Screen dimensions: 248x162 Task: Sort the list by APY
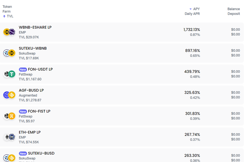(196, 9)
